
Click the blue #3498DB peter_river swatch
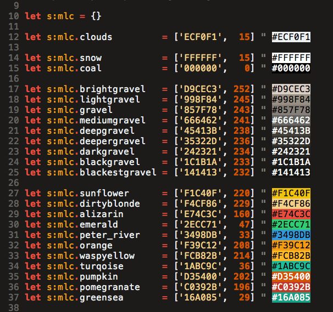pyautogui.click(x=291, y=235)
